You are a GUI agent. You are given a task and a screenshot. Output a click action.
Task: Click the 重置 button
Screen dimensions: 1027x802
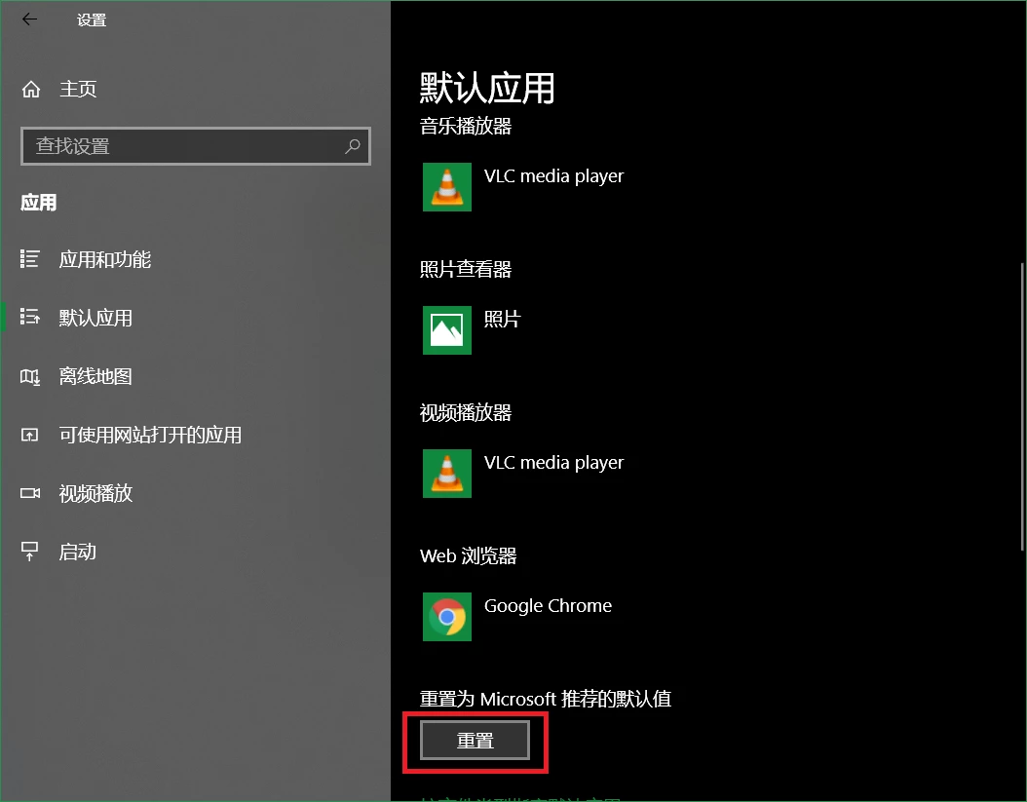[475, 741]
